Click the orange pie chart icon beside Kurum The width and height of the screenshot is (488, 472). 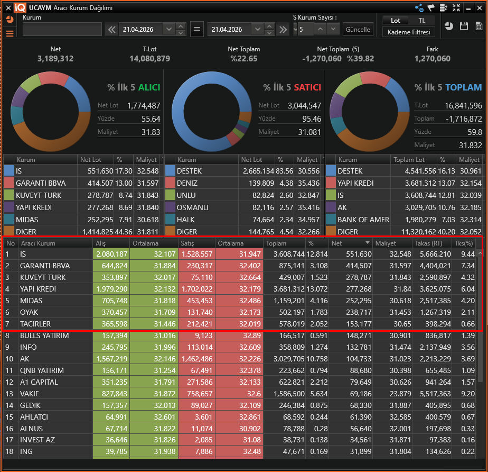[x=10, y=20]
